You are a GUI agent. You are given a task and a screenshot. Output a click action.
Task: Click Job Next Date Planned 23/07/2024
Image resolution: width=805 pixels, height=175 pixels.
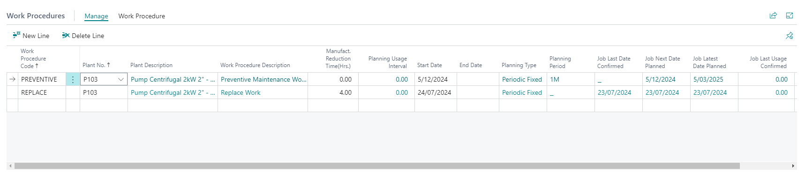(662, 92)
